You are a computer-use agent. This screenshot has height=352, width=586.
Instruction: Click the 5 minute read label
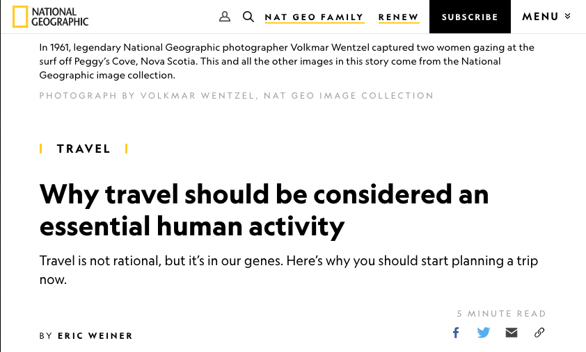tap(501, 314)
